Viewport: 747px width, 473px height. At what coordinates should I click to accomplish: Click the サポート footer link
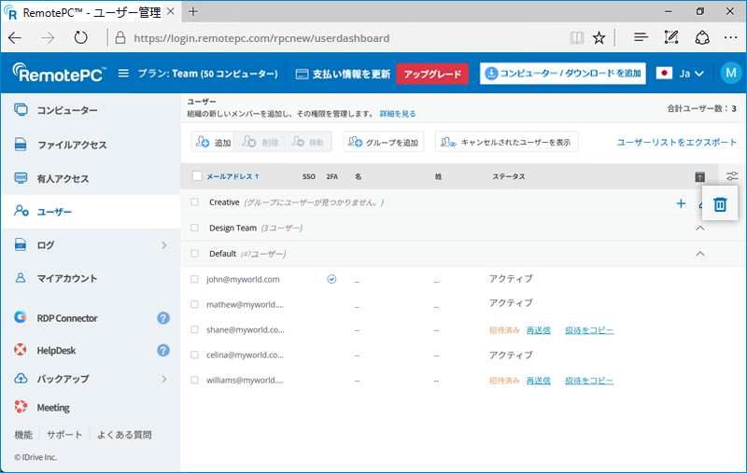pyautogui.click(x=64, y=435)
